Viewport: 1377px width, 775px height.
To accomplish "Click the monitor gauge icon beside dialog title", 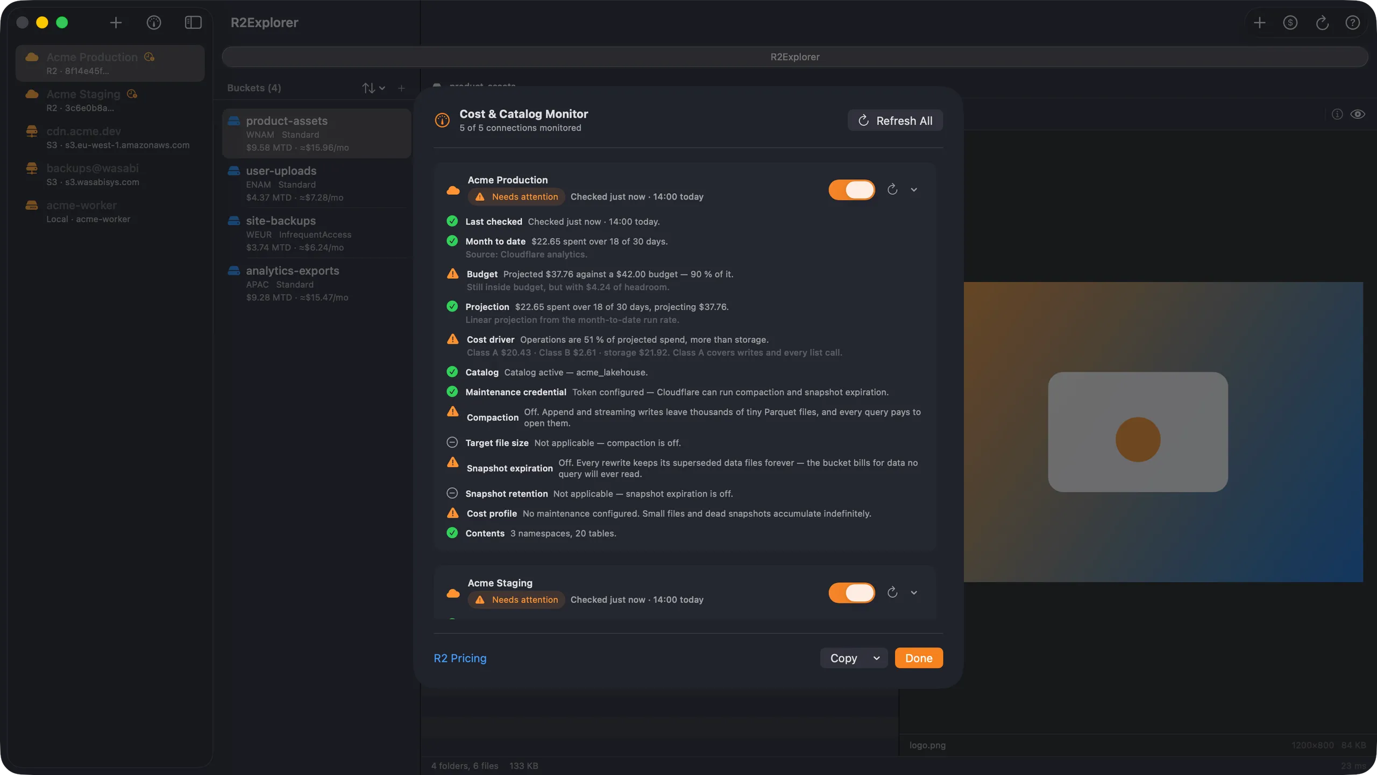I will [x=442, y=121].
